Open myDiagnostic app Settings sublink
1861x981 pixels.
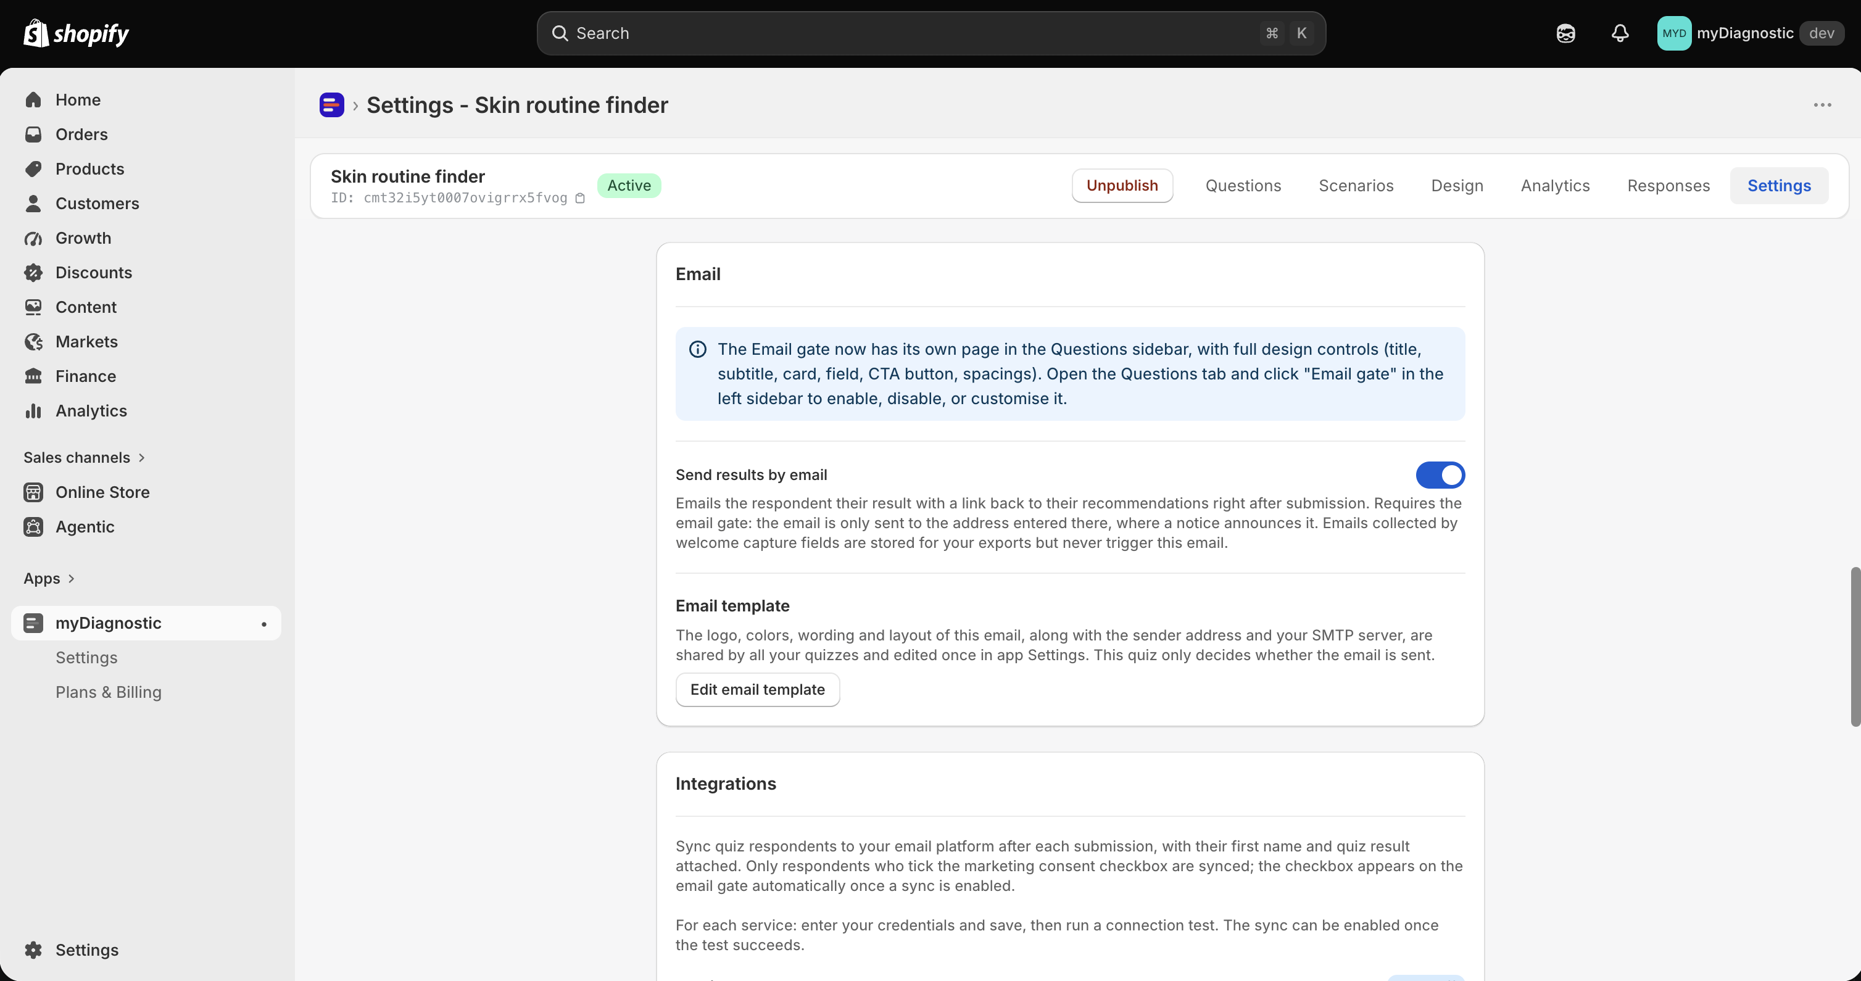86,658
